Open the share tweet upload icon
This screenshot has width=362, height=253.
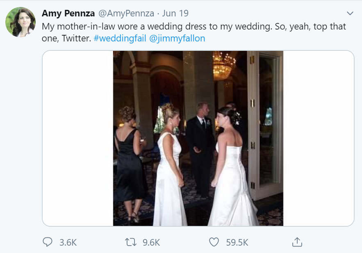pos(297,242)
